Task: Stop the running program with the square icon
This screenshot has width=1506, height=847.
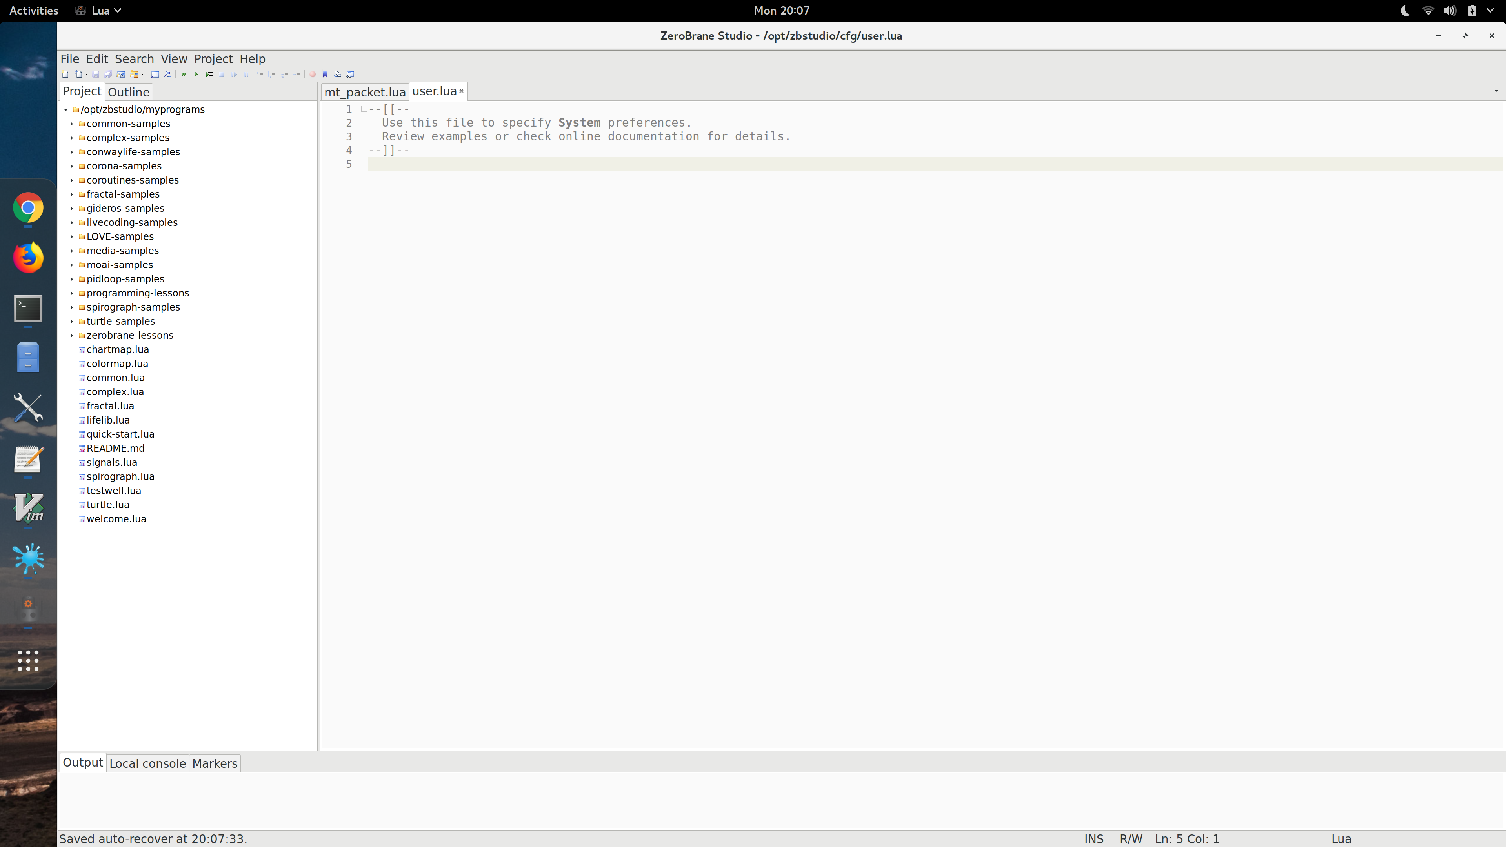Action: (222, 74)
